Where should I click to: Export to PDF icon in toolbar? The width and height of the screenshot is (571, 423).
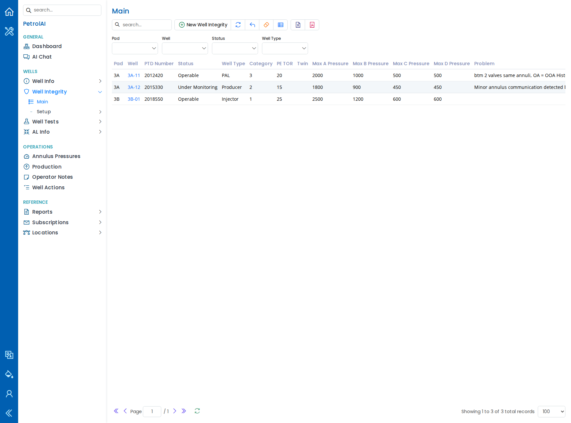[312, 25]
